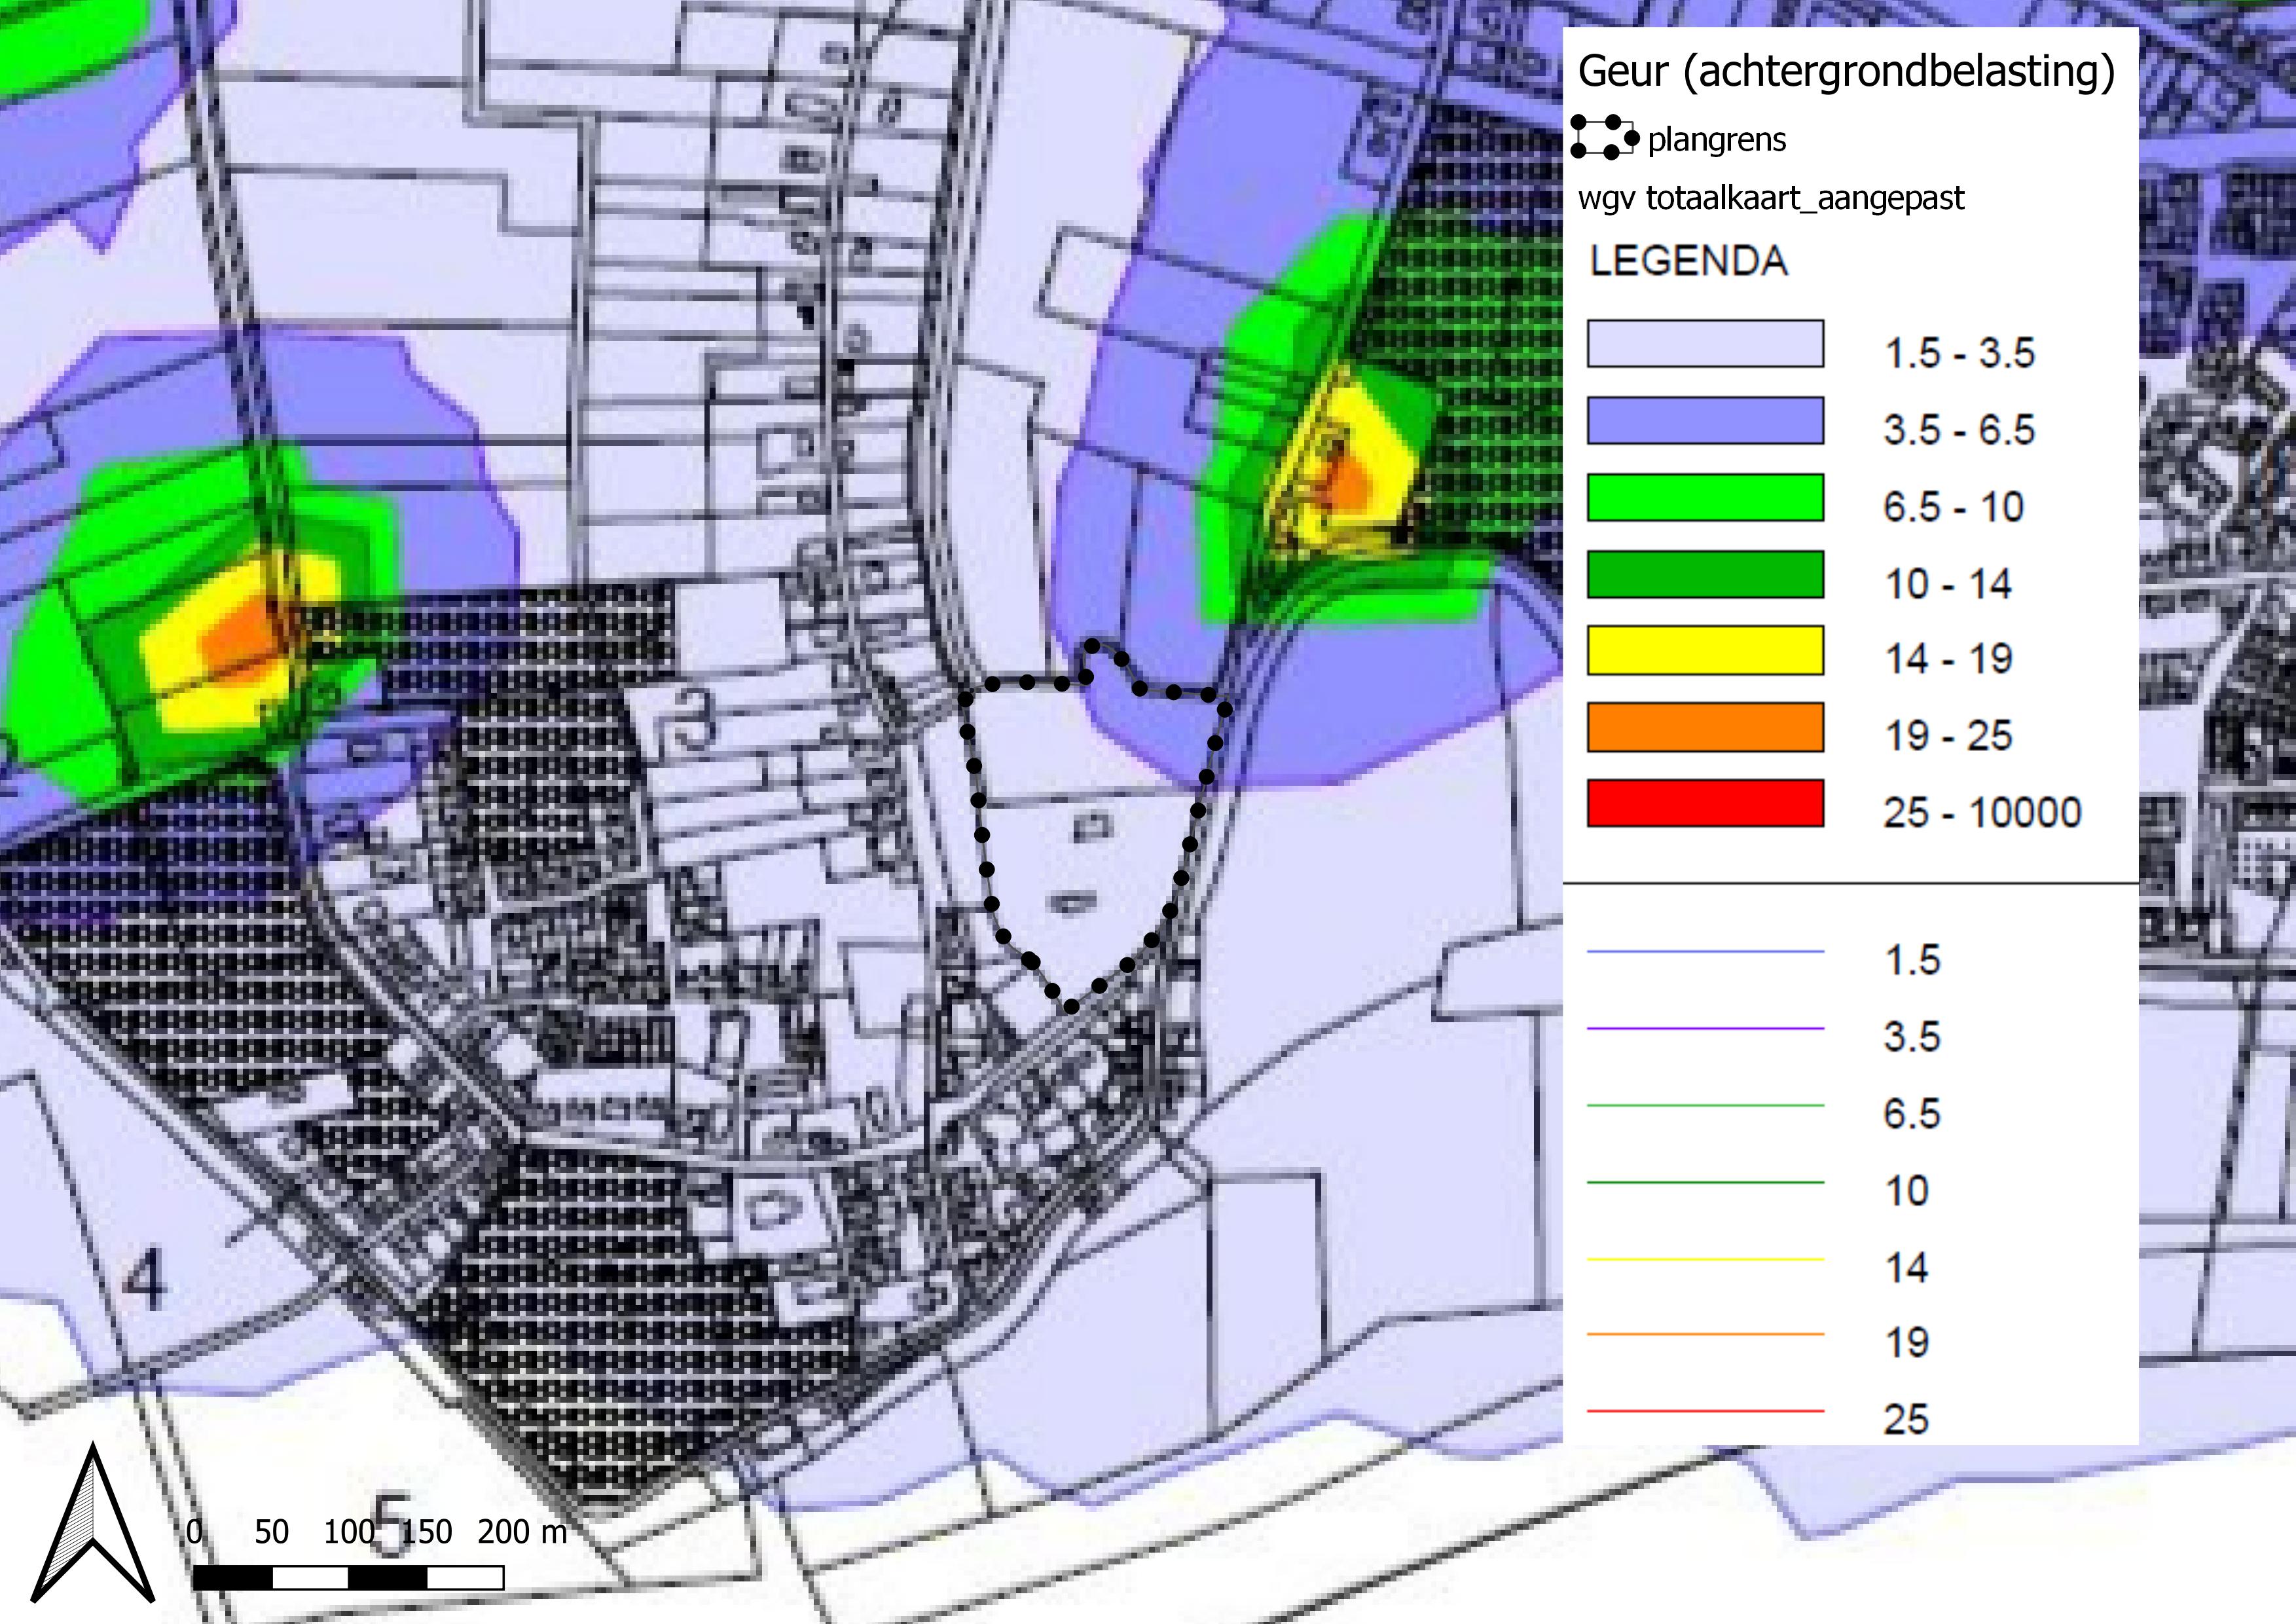Click the '1.5 - 3.5' range label

point(1959,354)
